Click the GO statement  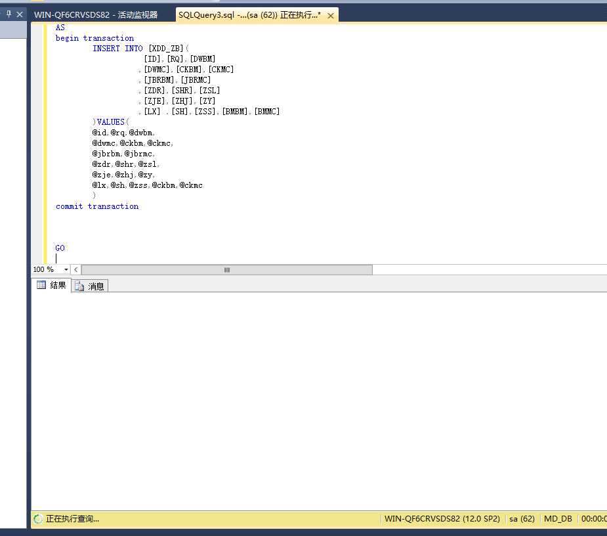tap(60, 248)
